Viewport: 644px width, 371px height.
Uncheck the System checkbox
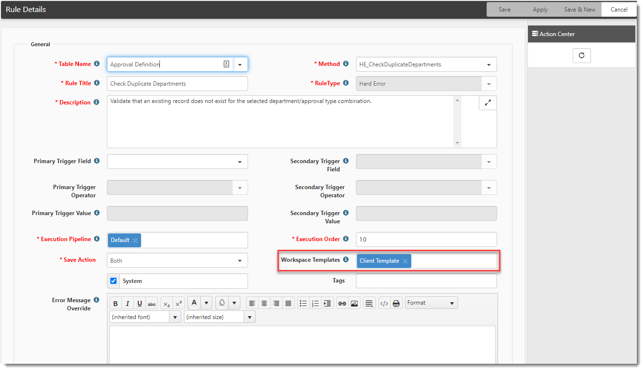point(114,281)
